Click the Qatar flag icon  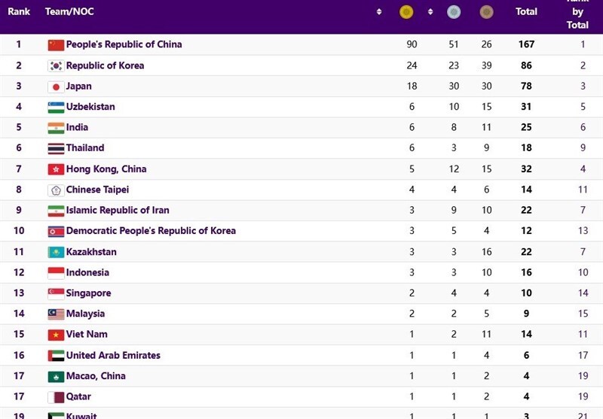coord(56,397)
